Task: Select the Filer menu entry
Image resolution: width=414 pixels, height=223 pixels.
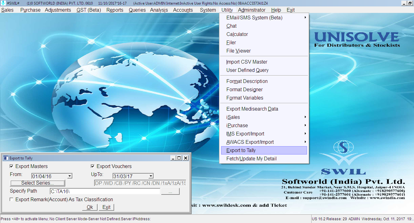Action: [x=264, y=43]
